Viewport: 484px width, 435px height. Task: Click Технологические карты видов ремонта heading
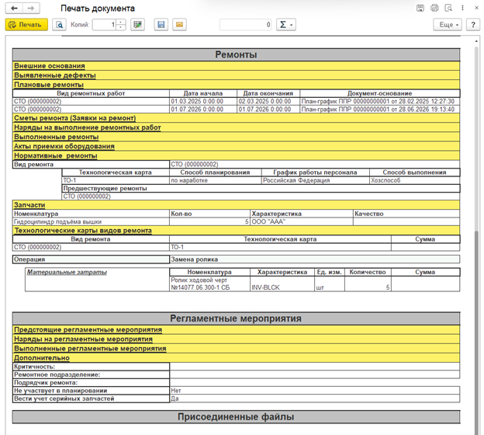coord(83,231)
